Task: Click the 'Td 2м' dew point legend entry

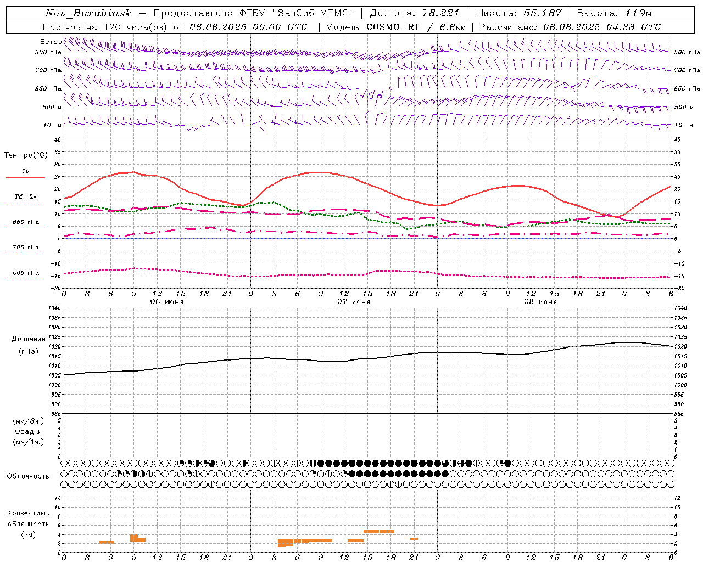Action: pos(26,196)
